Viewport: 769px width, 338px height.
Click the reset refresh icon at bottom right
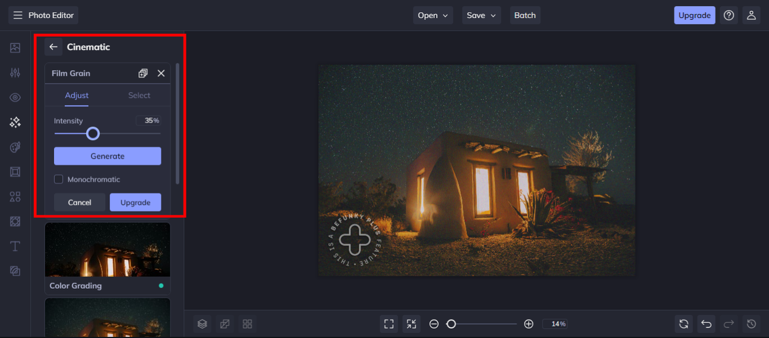click(684, 324)
